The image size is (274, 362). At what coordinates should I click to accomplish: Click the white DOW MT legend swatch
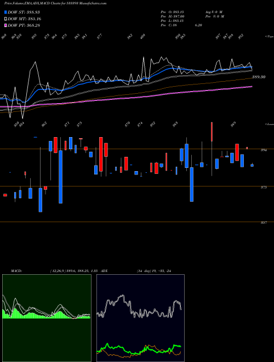click(x=5, y=19)
